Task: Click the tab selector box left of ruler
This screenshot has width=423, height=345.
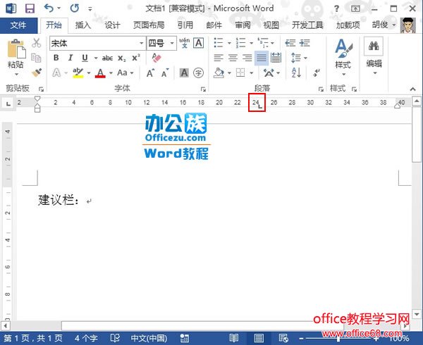Action: pos(8,103)
